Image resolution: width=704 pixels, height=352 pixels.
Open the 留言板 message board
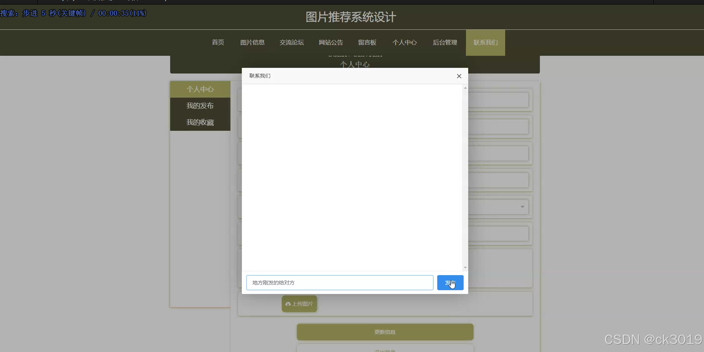367,43
